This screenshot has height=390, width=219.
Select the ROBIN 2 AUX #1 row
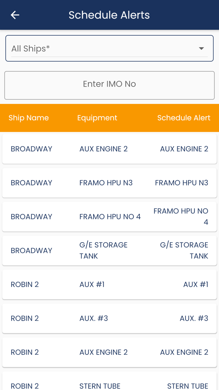tap(109, 284)
